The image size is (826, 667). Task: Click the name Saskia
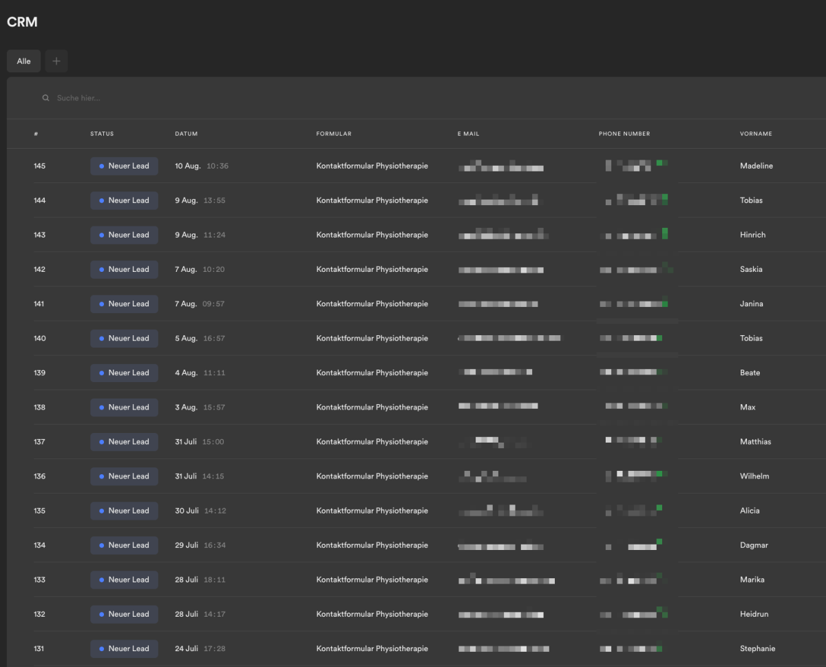click(751, 269)
